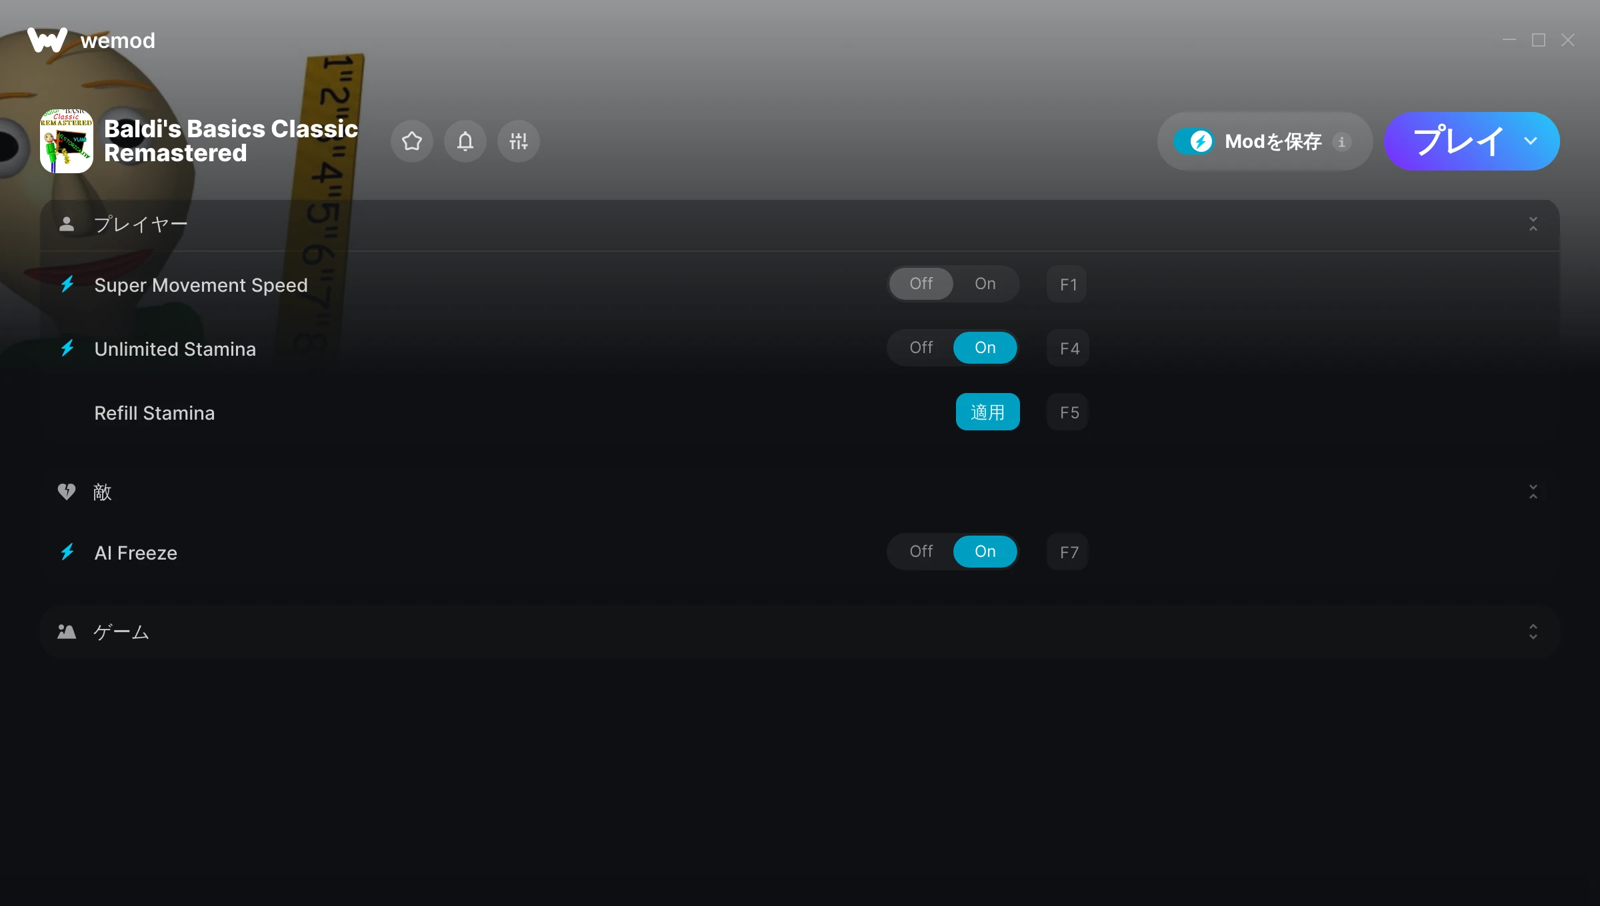Switch AI Freeze to Off
1600x906 pixels.
pos(921,552)
